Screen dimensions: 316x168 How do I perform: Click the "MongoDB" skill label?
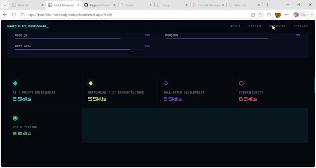pyautogui.click(x=171, y=35)
